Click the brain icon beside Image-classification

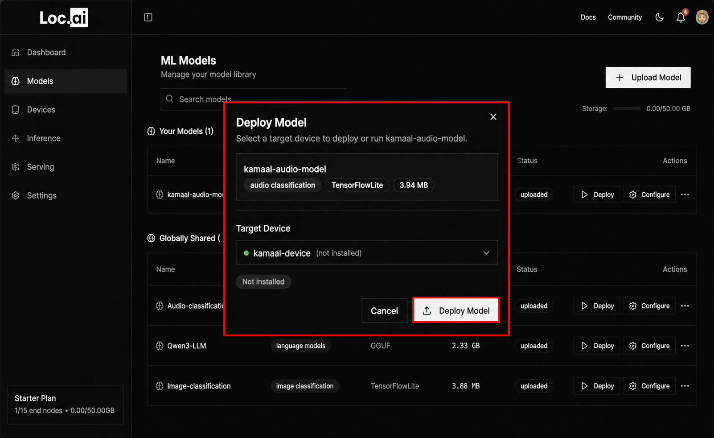[160, 386]
